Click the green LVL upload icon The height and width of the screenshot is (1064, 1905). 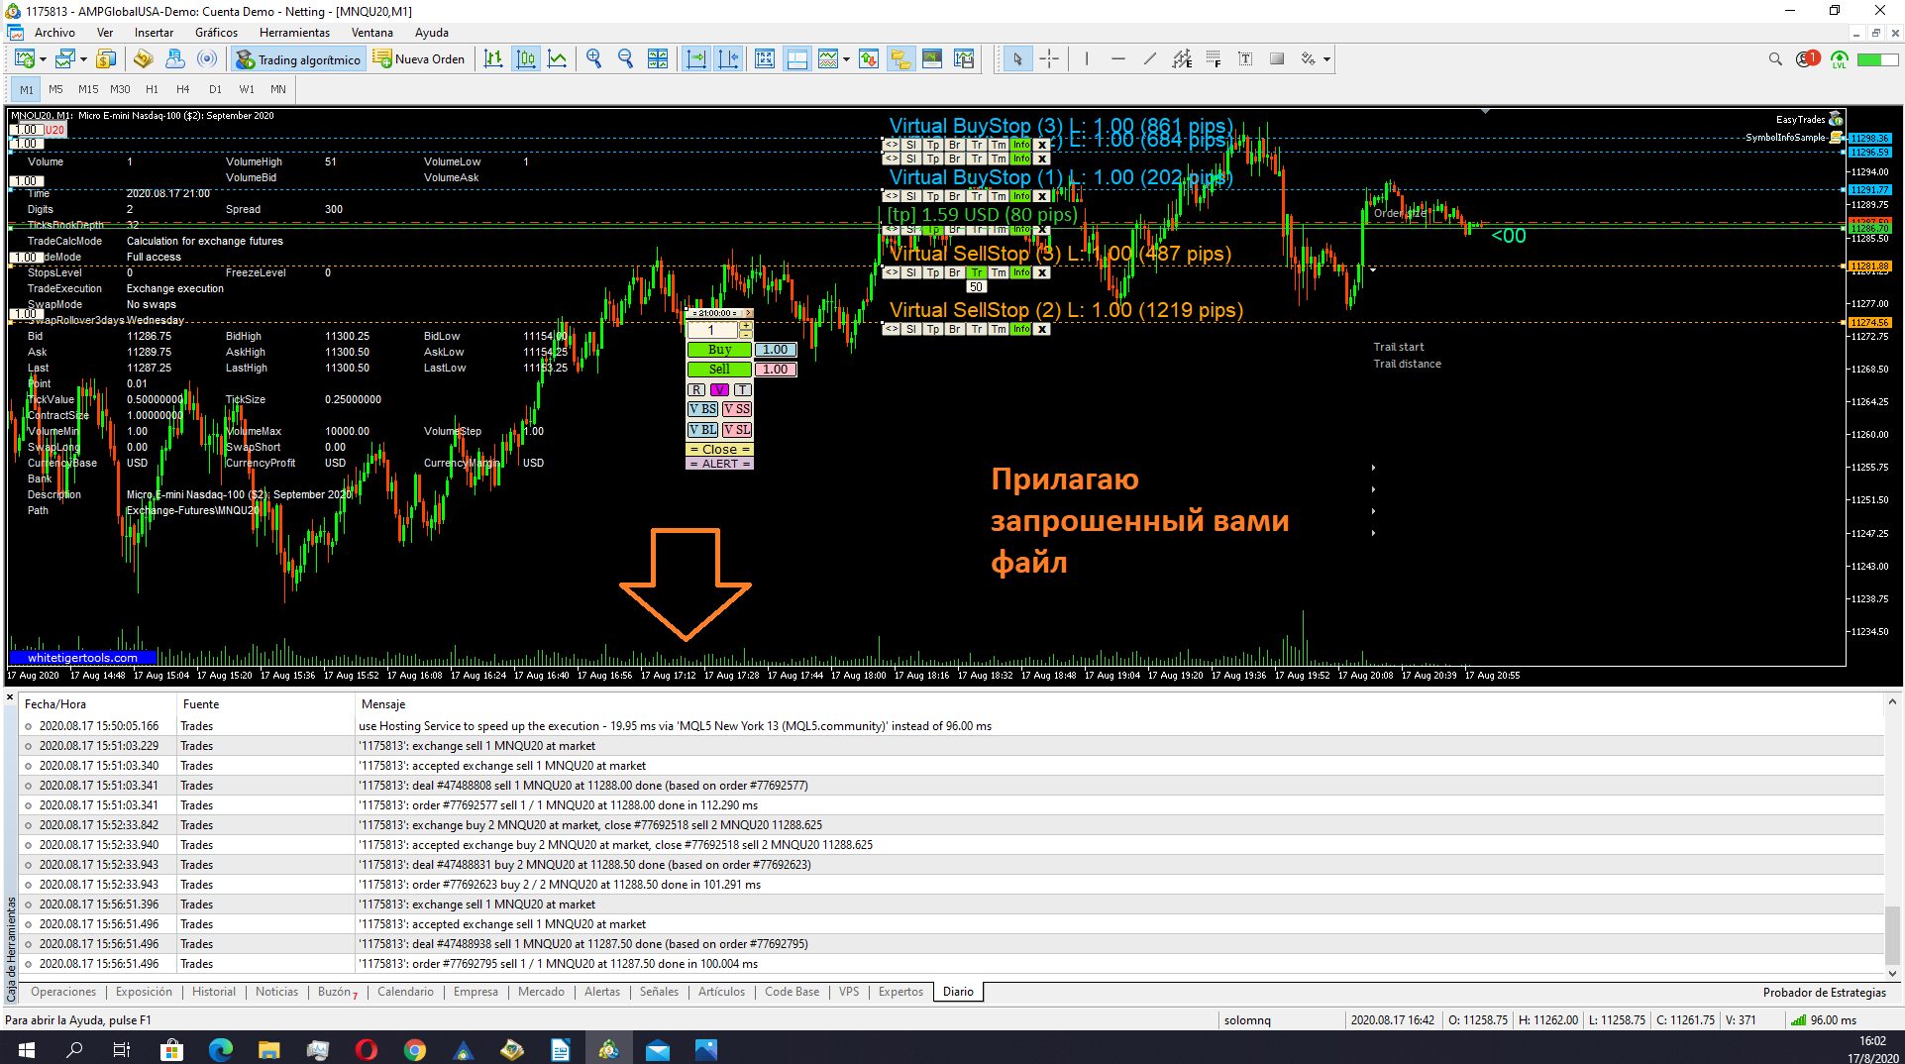[1840, 59]
